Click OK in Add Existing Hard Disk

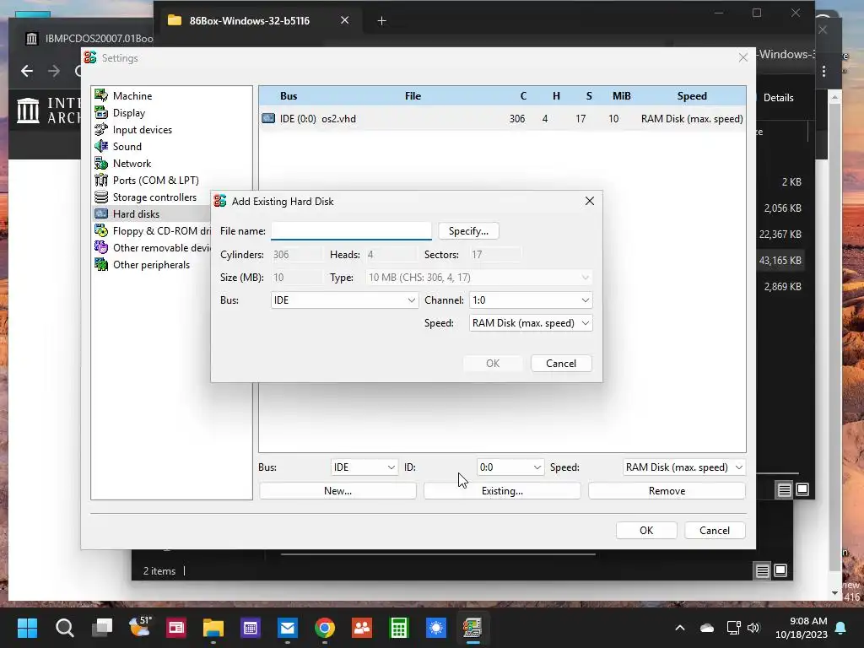[493, 363]
